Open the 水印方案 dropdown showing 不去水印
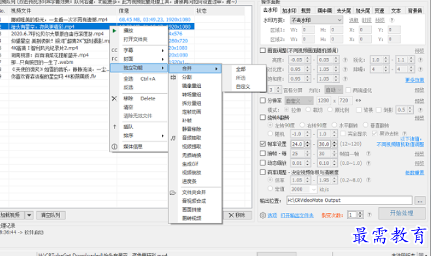This screenshot has width=432, height=256. pos(316,20)
